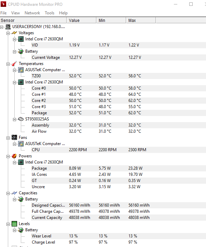Click the Temperatures thermometer icon
Screen dimensions: 206x247
[x=14, y=64]
